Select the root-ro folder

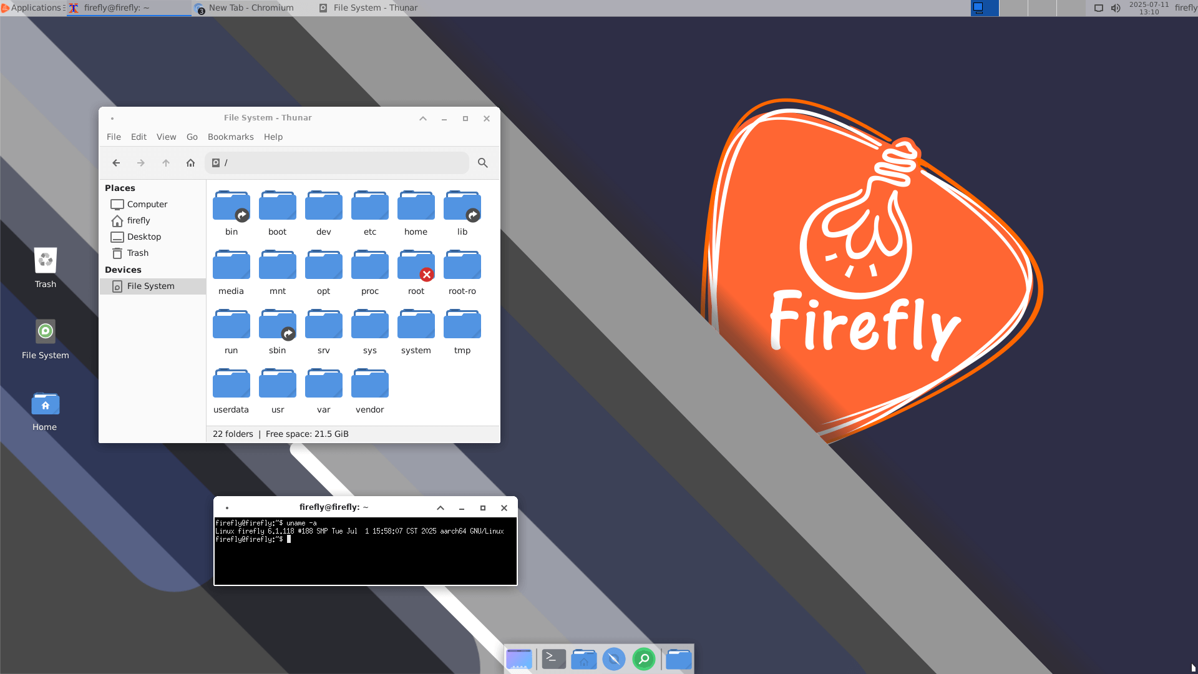[x=462, y=272]
